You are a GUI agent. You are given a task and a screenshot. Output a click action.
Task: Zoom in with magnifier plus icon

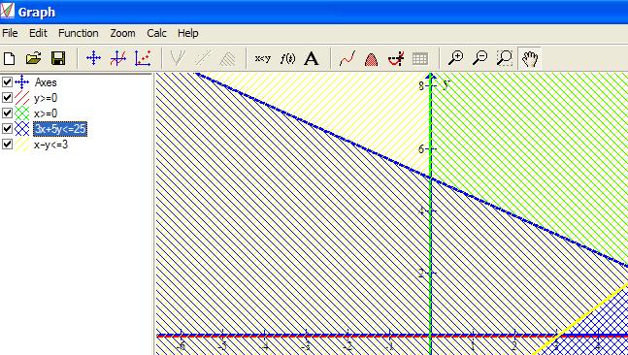pyautogui.click(x=455, y=58)
